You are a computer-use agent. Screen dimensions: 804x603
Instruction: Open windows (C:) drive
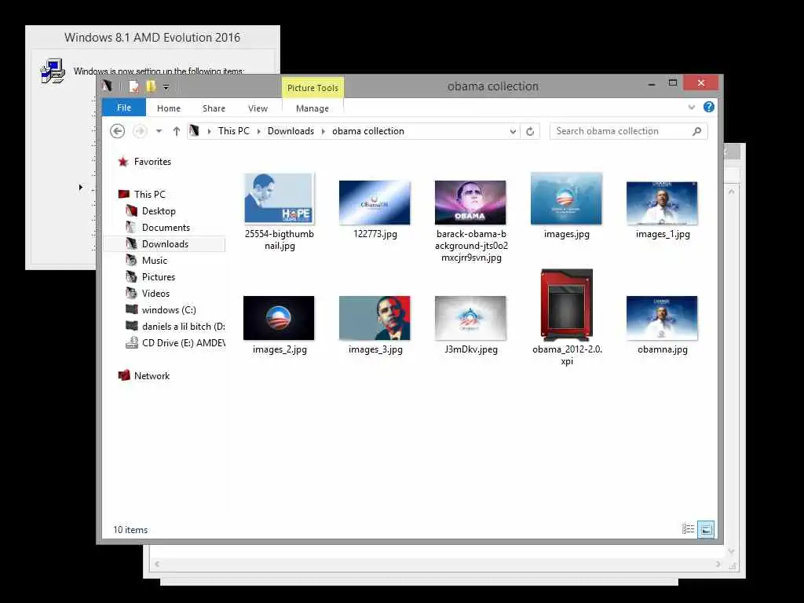(x=169, y=309)
